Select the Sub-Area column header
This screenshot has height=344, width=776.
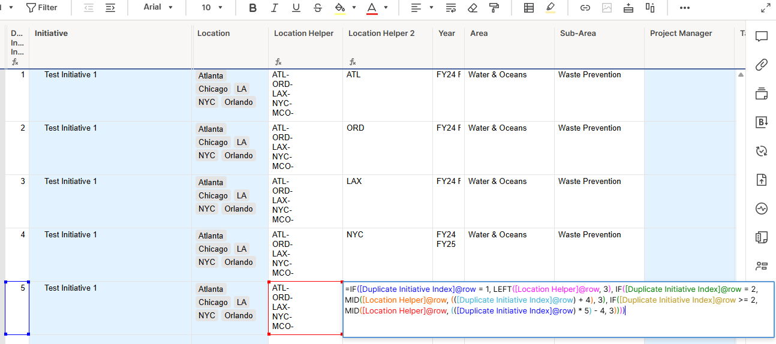point(600,47)
